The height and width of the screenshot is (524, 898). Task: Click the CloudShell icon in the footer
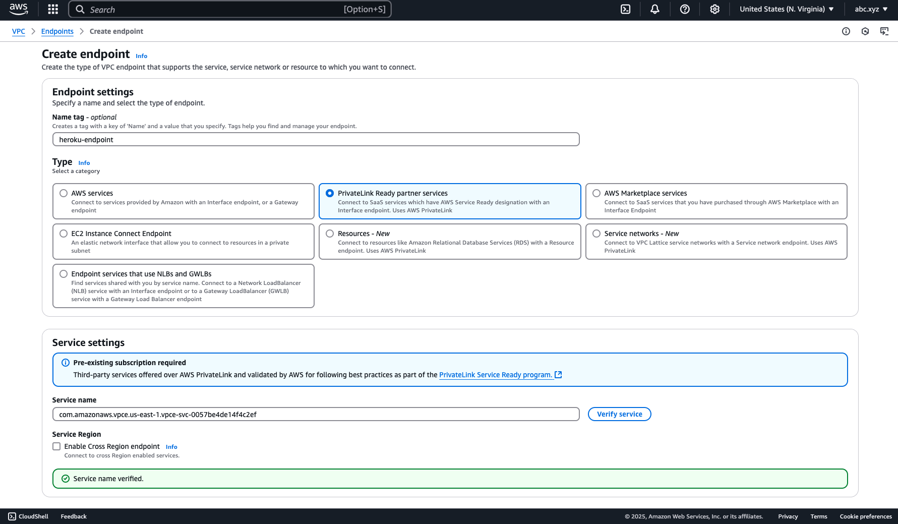(12, 516)
